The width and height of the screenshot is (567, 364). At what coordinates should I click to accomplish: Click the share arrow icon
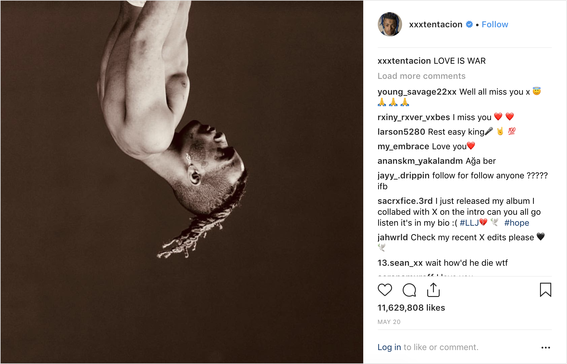(433, 290)
